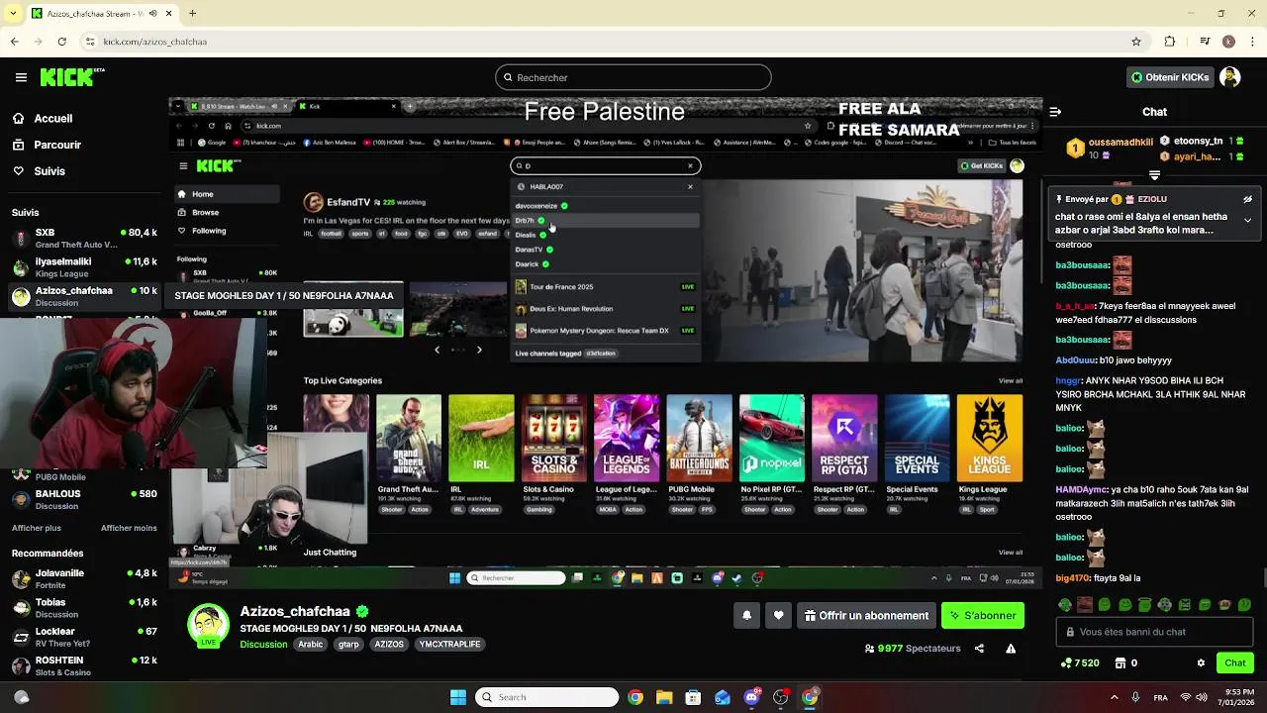Viewport: 1267px width, 713px height.
Task: Click the streamer avatar with LIVE badge
Action: (x=208, y=625)
